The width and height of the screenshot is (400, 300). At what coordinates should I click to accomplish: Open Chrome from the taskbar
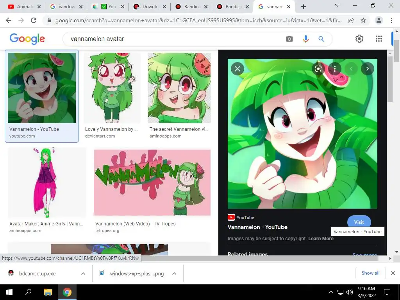point(67,292)
